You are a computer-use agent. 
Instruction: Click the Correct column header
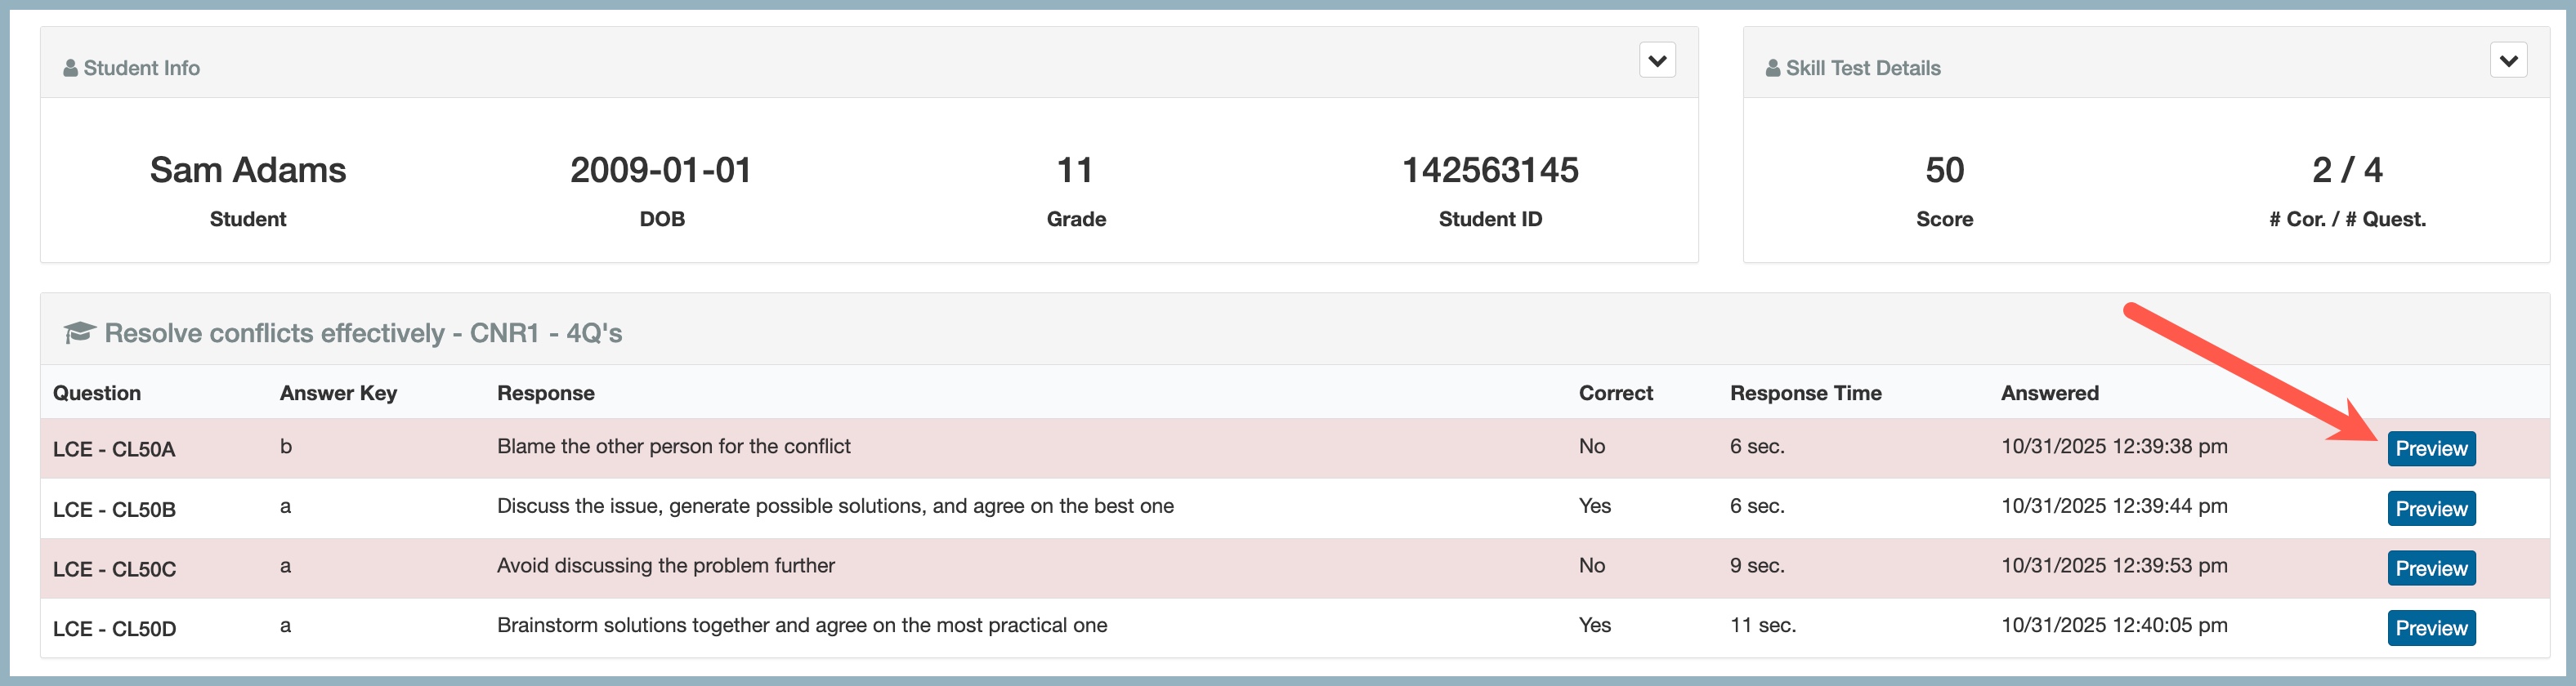click(1615, 393)
